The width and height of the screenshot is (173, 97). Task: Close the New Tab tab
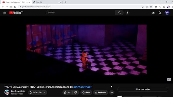click(60, 2)
